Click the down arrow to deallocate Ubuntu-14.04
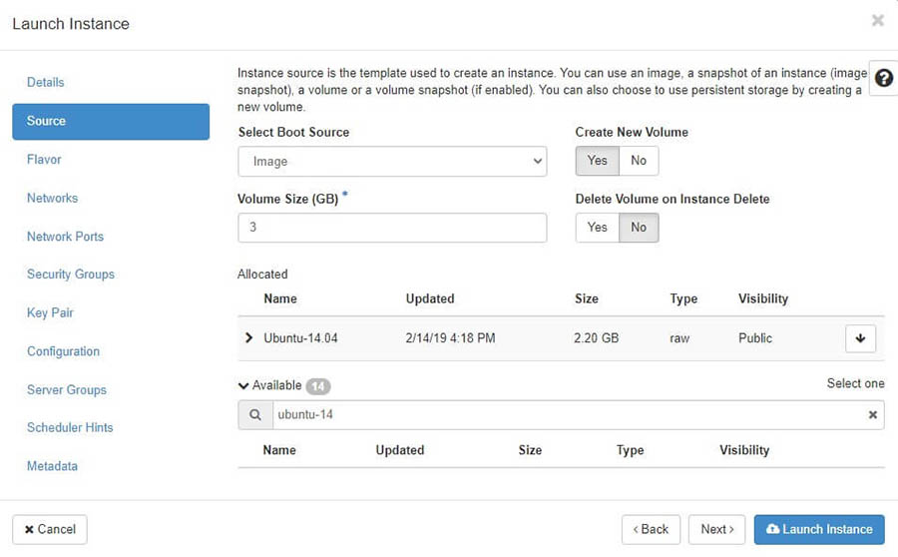 860,338
